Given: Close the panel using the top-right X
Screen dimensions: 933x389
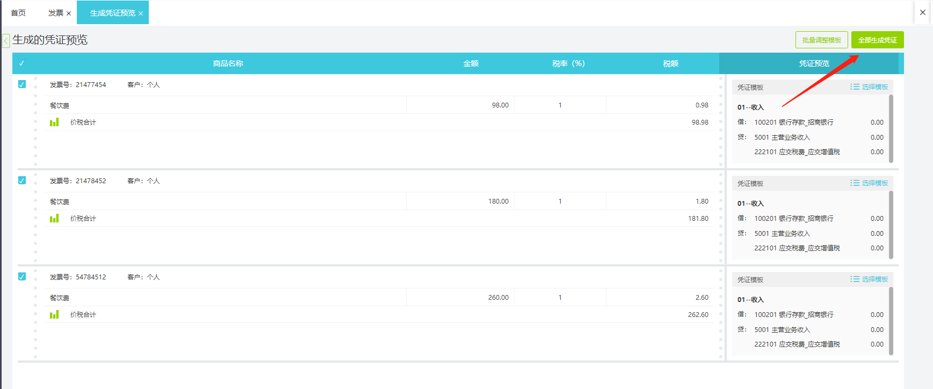Looking at the screenshot, I should pyautogui.click(x=923, y=12).
